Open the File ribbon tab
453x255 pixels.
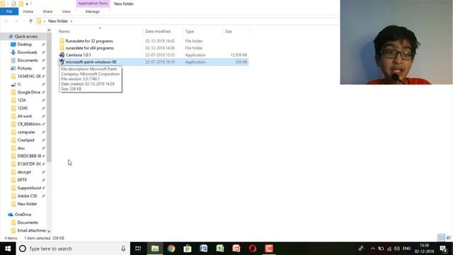tap(9, 11)
